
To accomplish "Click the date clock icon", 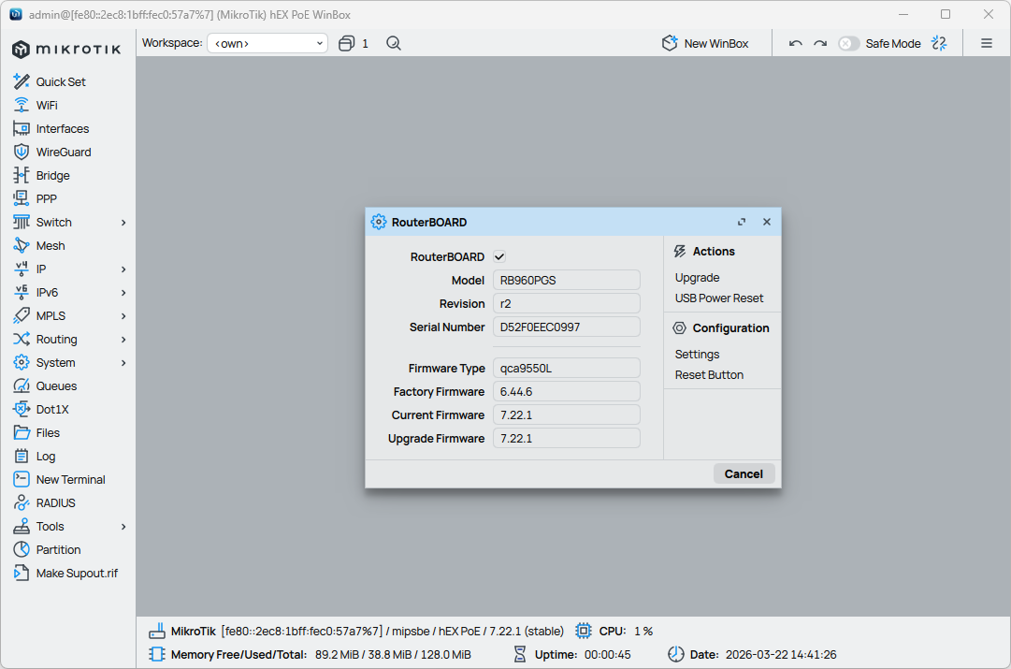I will pos(676,654).
